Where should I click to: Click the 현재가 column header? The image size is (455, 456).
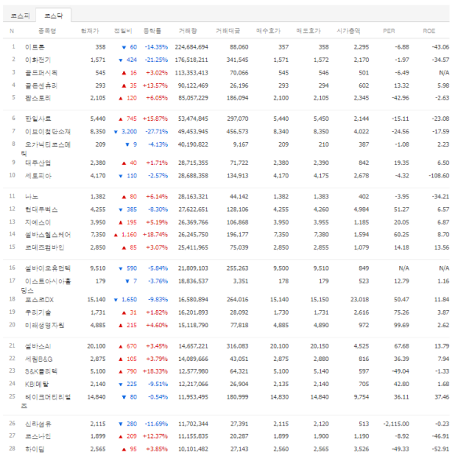(90, 31)
